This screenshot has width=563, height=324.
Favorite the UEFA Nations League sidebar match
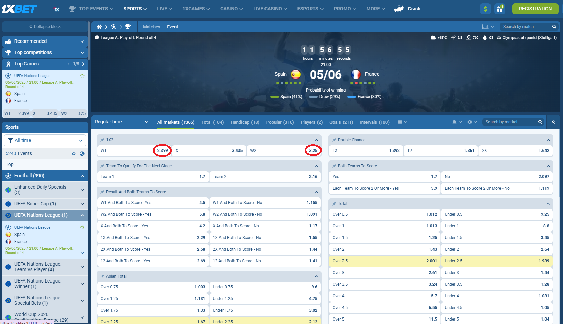(82, 227)
